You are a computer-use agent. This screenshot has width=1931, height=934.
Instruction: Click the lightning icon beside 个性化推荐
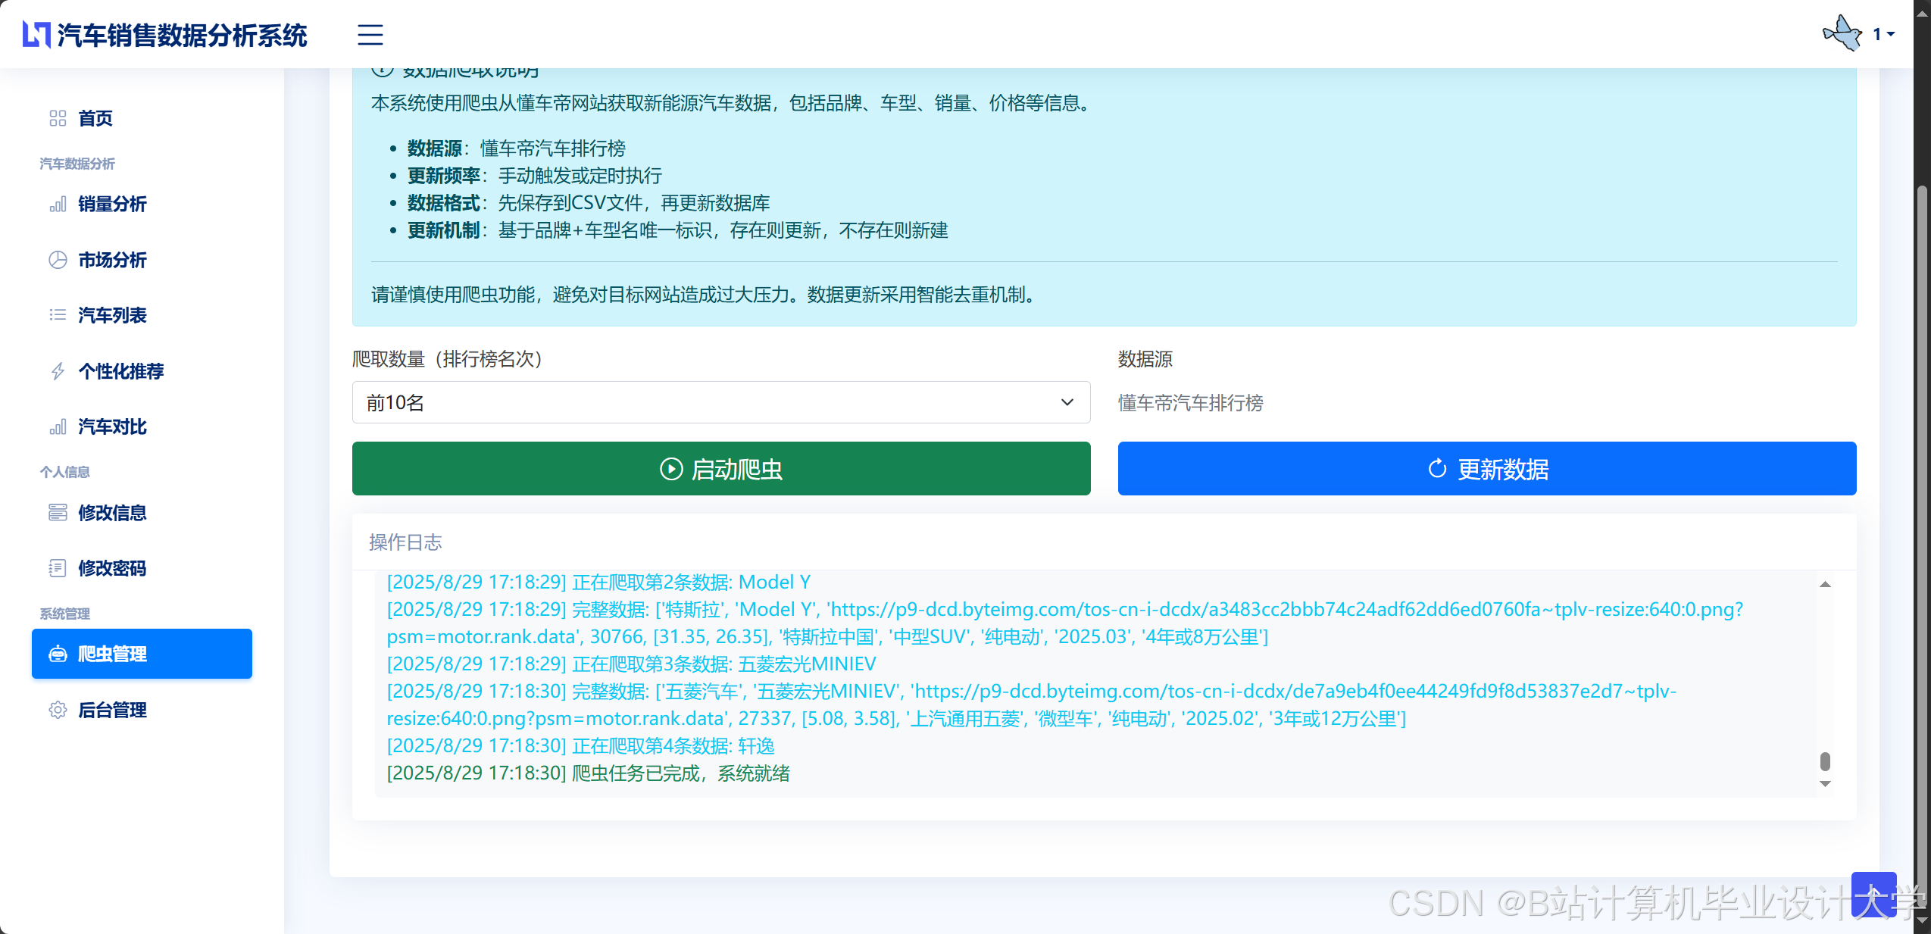[x=58, y=371]
